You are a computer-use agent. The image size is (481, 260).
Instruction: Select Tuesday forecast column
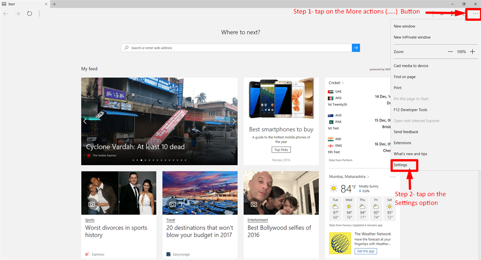[336, 208]
